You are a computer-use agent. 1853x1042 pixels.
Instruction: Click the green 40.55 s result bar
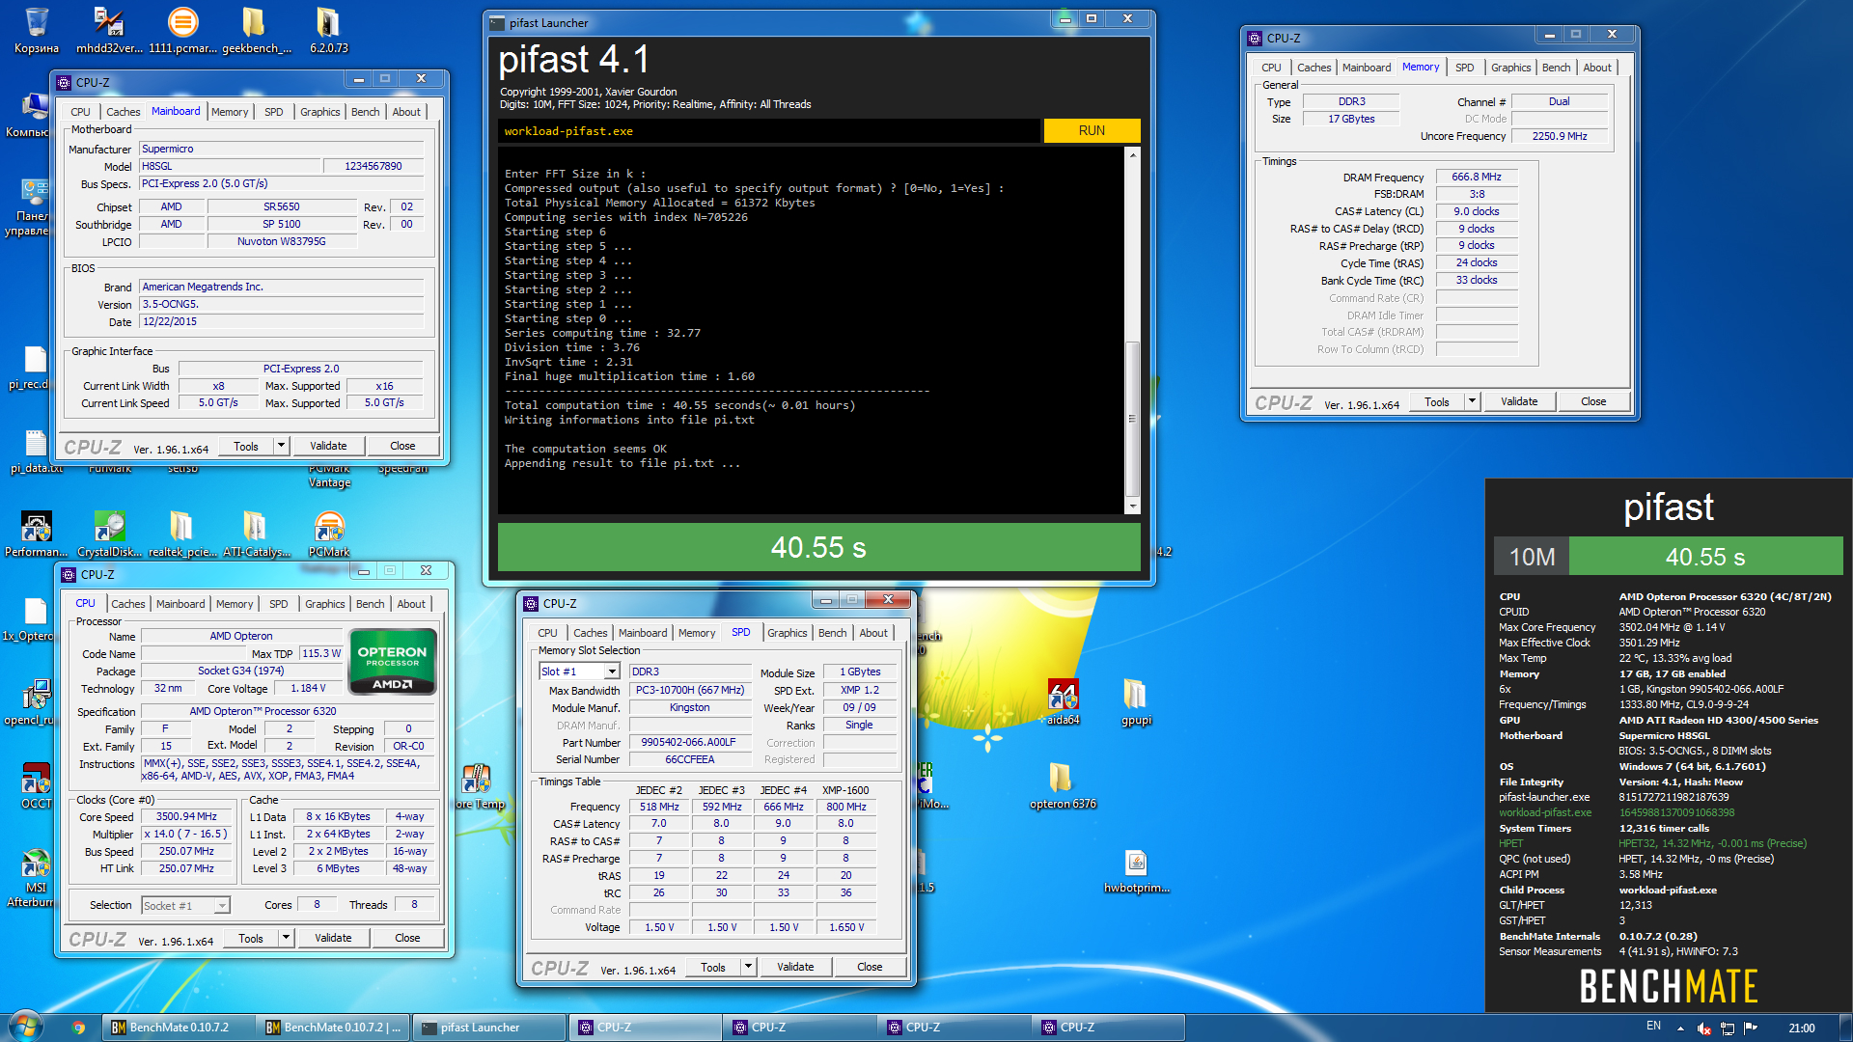(x=818, y=547)
